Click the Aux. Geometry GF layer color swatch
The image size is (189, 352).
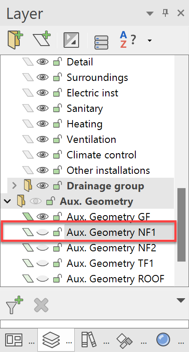(x=28, y=216)
